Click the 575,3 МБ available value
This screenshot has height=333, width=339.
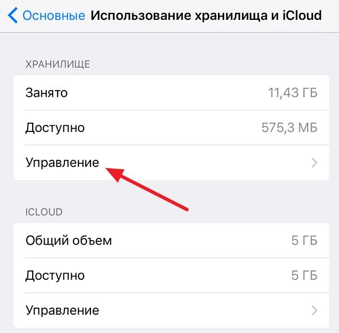click(x=289, y=127)
